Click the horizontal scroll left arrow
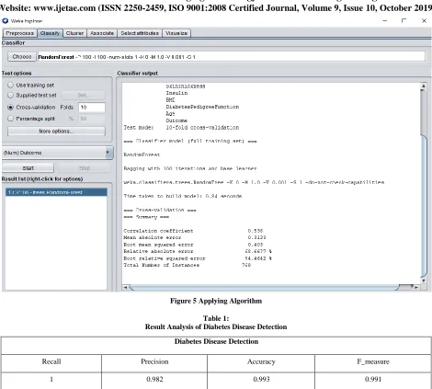Viewport: 432px width, 389px height. [x=125, y=287]
